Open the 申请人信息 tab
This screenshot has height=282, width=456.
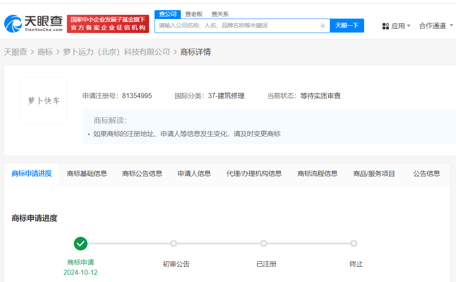tap(194, 173)
